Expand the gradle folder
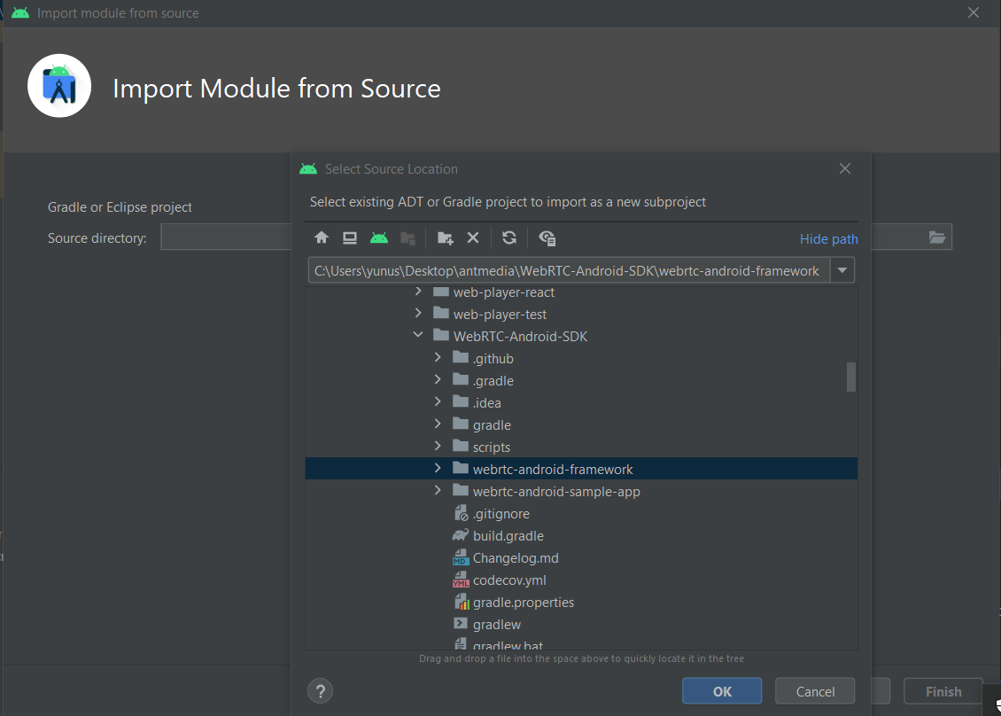Image resolution: width=1001 pixels, height=716 pixels. [438, 424]
